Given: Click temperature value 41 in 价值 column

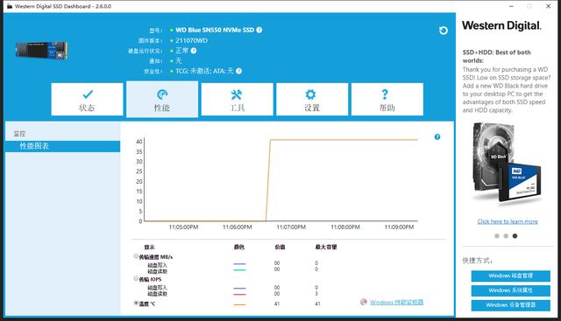Looking at the screenshot, I should click(277, 304).
